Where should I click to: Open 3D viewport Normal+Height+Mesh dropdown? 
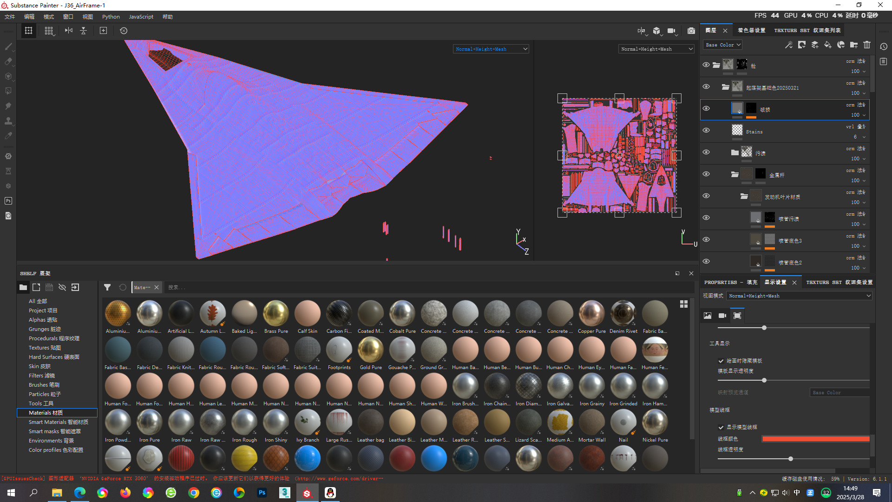491,49
